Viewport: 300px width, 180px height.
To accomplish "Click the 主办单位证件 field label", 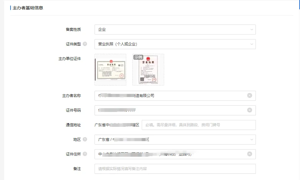I will tap(69, 58).
